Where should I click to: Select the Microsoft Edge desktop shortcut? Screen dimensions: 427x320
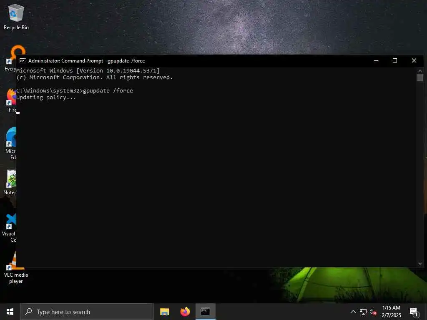pos(10,143)
